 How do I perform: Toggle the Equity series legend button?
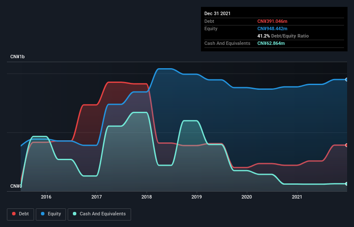click(x=51, y=214)
